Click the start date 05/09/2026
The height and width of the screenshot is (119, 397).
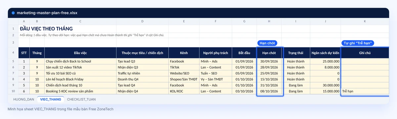(244, 73)
